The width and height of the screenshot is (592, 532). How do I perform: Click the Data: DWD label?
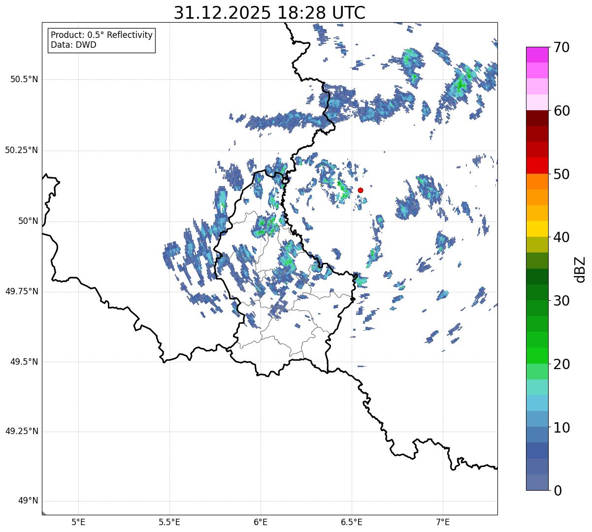coord(73,45)
